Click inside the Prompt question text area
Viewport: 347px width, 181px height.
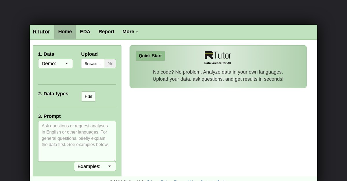(77, 141)
